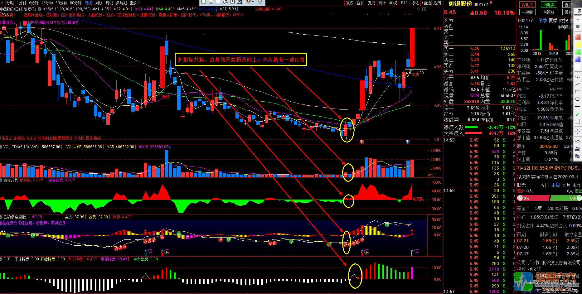Select 同季 same-quarter tab

(553, 21)
